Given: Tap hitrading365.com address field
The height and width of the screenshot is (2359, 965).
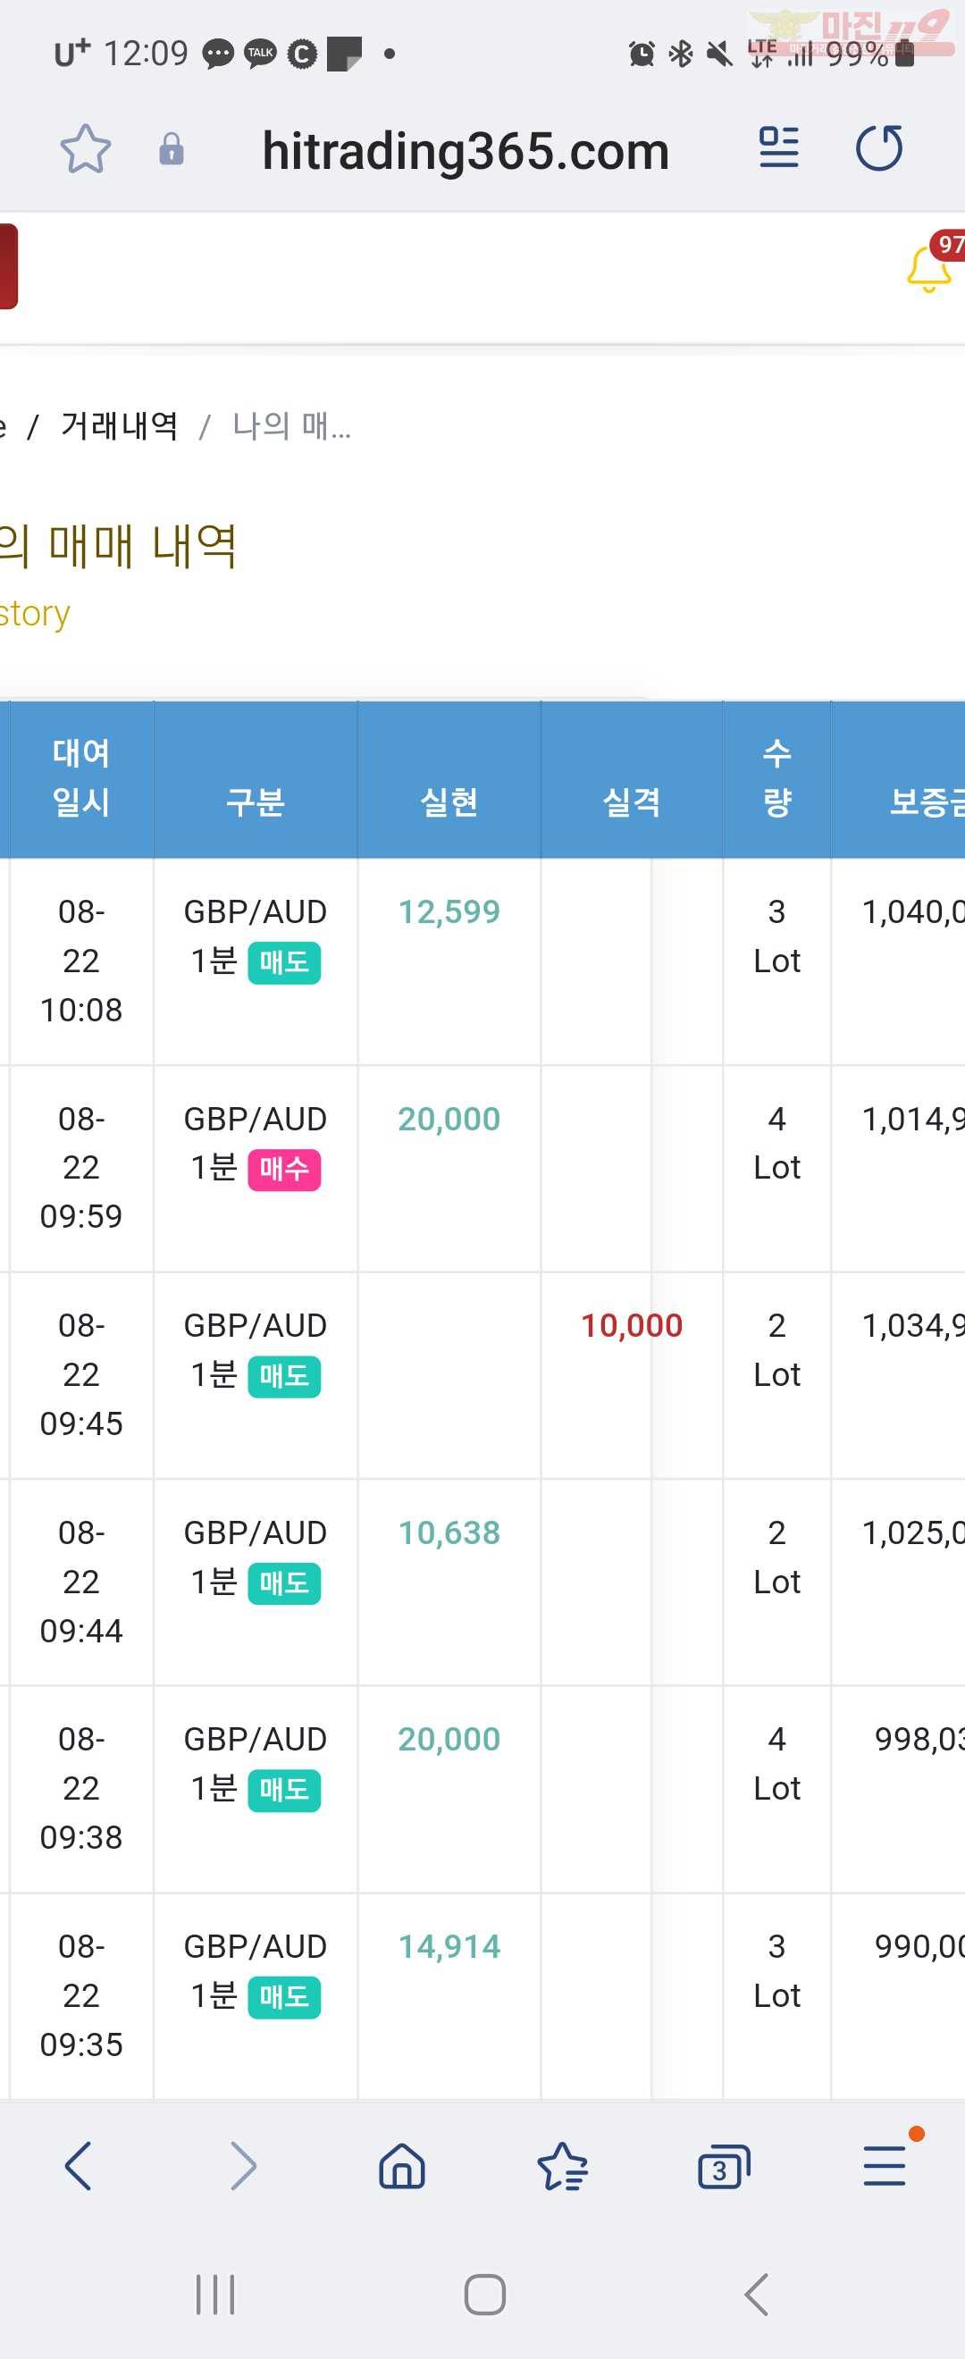Looking at the screenshot, I should point(466,151).
